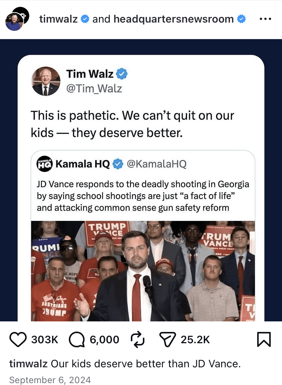Visit the headquartersnewsroom username link

point(174,19)
